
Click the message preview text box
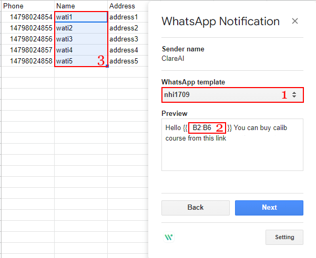coord(232,145)
